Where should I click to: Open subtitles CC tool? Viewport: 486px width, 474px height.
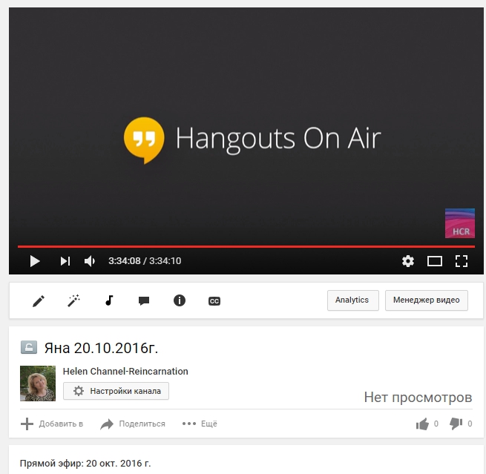point(214,300)
